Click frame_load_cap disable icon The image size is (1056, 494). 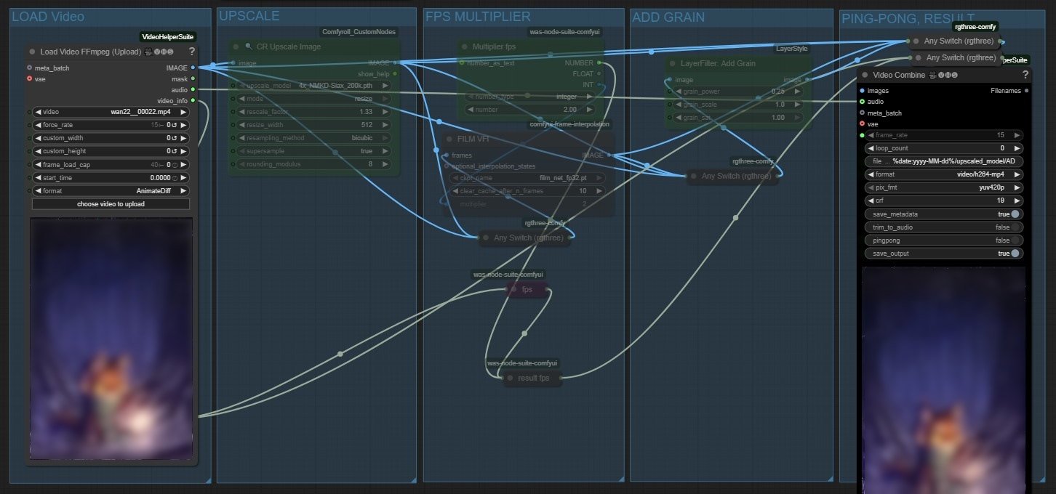(x=174, y=164)
